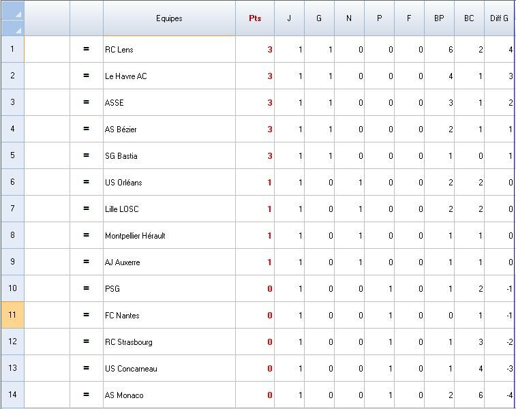This screenshot has height=409, width=516.
Task: Click the equals trend icon for FC Nantes
Action: (x=87, y=315)
